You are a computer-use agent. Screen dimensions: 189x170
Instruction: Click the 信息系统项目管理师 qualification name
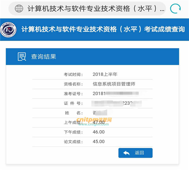(114, 84)
